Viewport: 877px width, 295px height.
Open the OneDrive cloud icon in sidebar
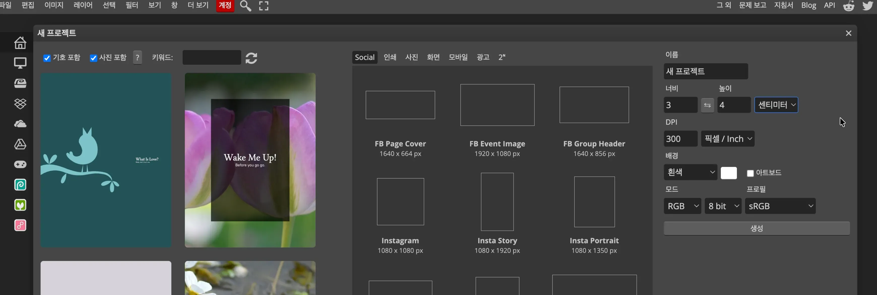pos(20,124)
